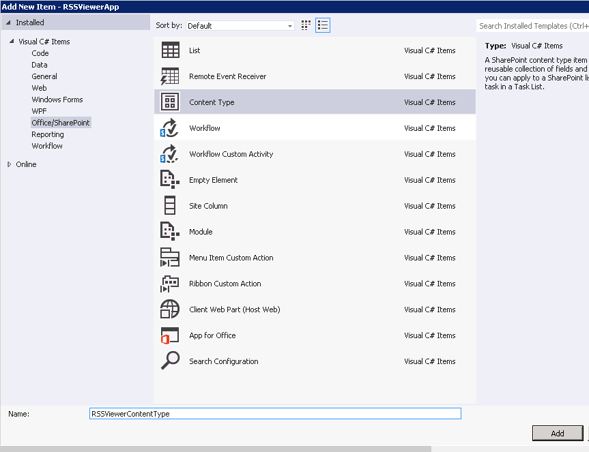Viewport: 589px width, 452px height.
Task: Click the Installed header label
Action: click(29, 22)
